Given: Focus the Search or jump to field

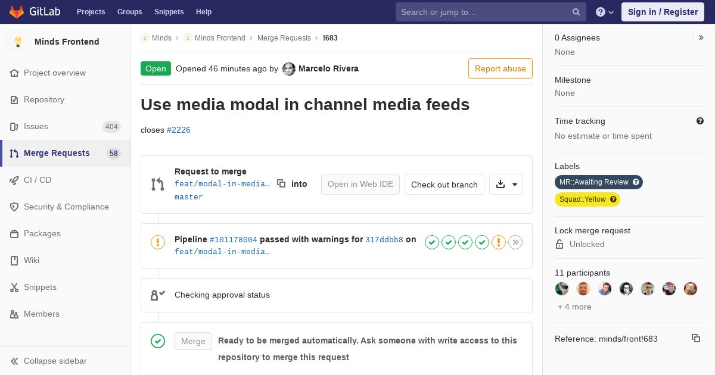Looking at the screenshot, I should (491, 12).
